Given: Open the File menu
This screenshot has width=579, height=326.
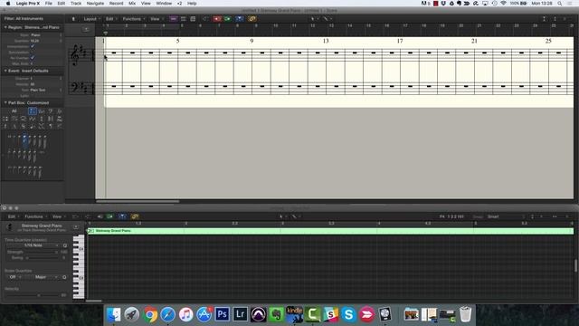Looking at the screenshot, I should pyautogui.click(x=48, y=4).
